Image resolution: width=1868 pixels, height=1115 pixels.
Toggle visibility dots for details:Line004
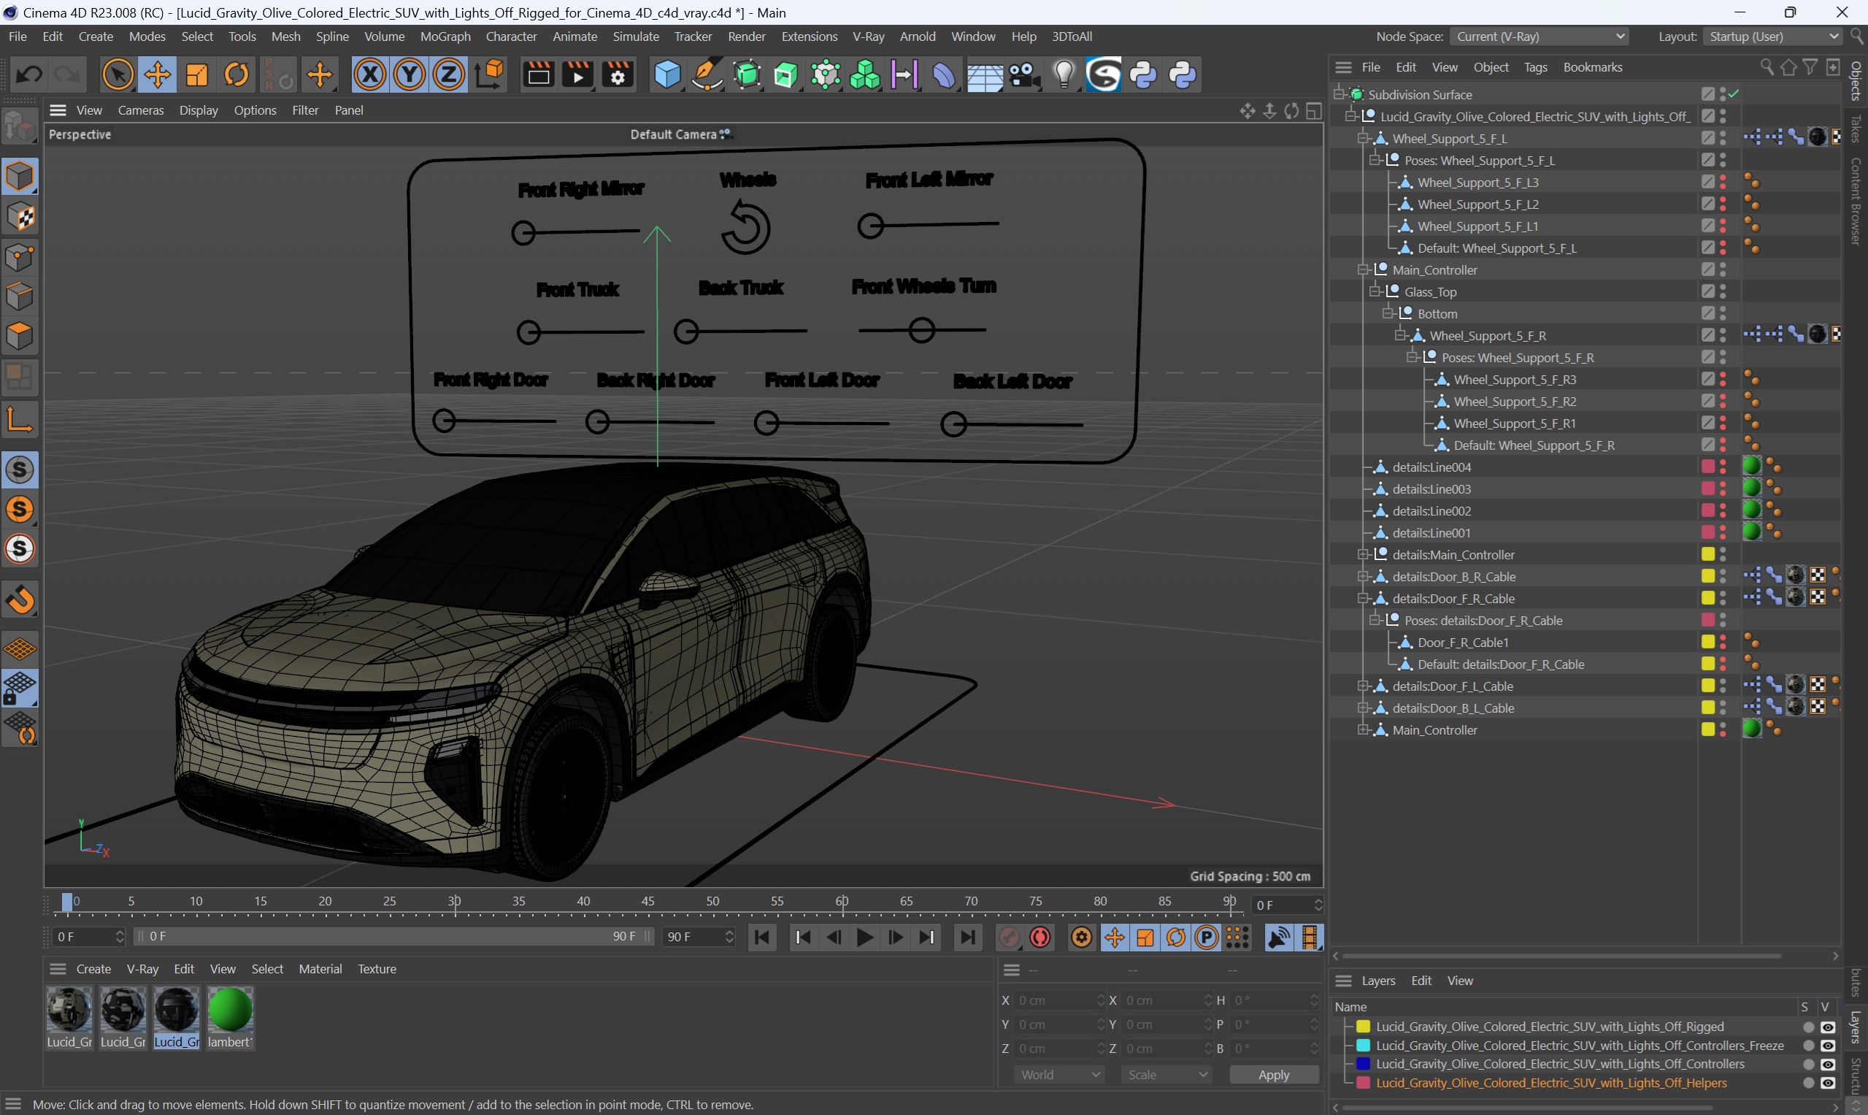click(1723, 467)
